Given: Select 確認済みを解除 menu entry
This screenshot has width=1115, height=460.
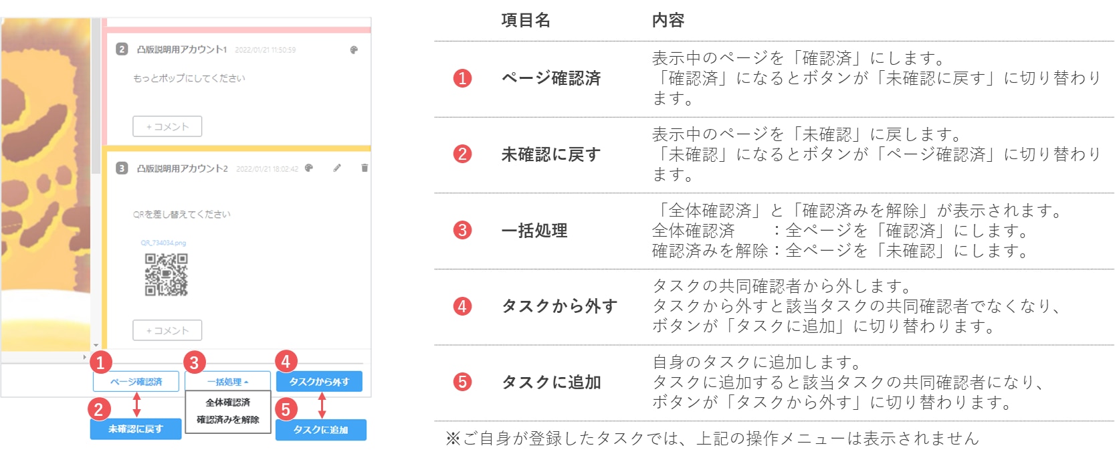Looking at the screenshot, I should coord(227,420).
